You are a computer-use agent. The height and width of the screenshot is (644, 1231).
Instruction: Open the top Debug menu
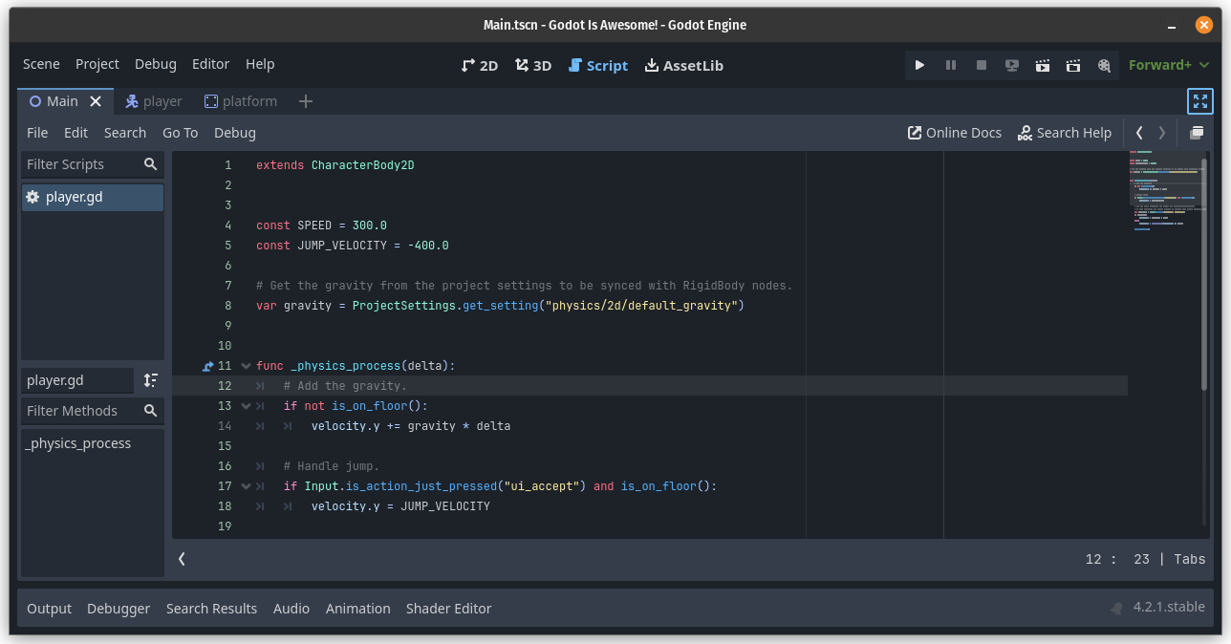coord(155,64)
